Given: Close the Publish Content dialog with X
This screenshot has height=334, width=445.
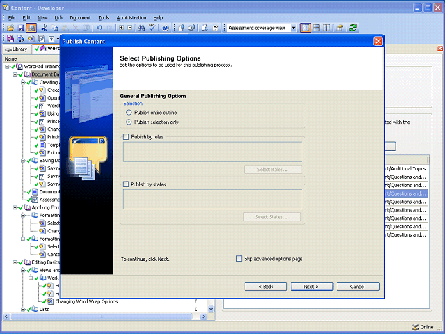Looking at the screenshot, I should click(x=378, y=41).
